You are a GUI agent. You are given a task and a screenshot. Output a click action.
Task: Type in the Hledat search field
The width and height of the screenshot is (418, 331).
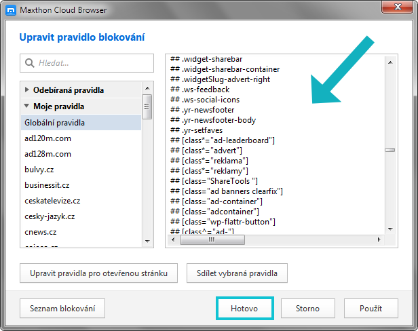(x=92, y=63)
